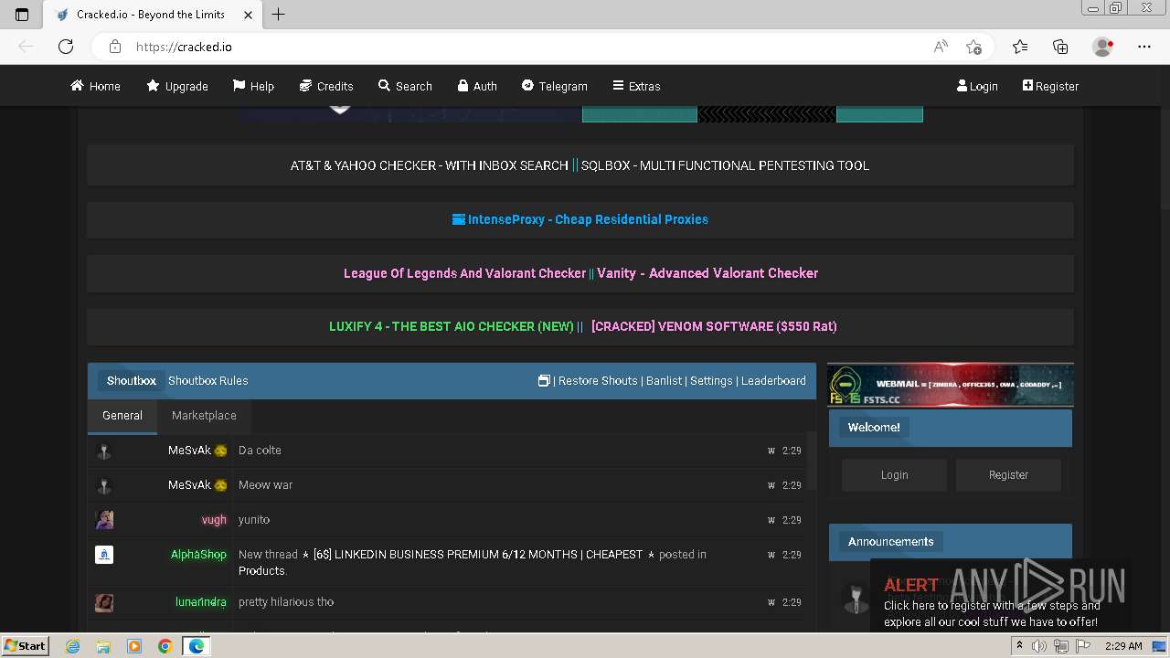This screenshot has width=1170, height=658.
Task: Open the tab actions menu icon
Action: click(x=22, y=14)
